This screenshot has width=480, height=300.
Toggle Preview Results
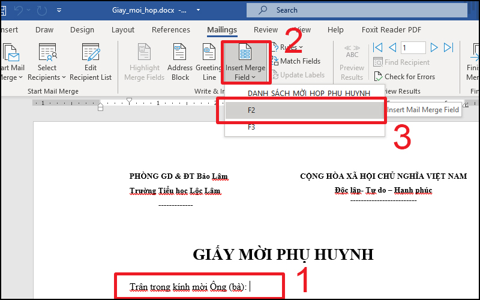coord(352,62)
